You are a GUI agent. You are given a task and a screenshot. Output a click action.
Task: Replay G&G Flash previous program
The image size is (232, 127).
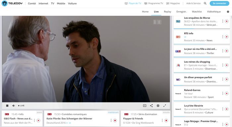pyautogui.click(x=38, y=120)
